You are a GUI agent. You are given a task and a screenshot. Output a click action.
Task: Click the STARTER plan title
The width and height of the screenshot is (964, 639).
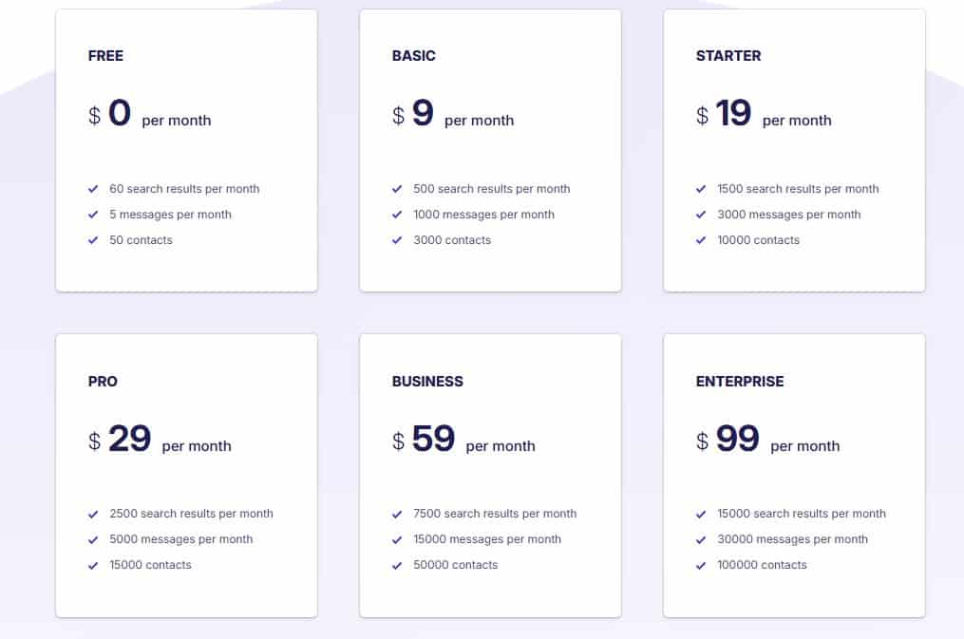[728, 56]
